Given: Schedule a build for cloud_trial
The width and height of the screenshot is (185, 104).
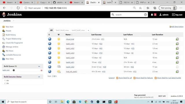Looking at the screenshot, I should point(177,39).
